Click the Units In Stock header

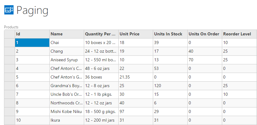[170, 34]
